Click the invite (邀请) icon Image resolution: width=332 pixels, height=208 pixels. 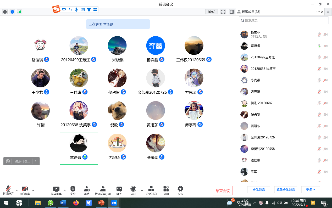click(x=87, y=190)
